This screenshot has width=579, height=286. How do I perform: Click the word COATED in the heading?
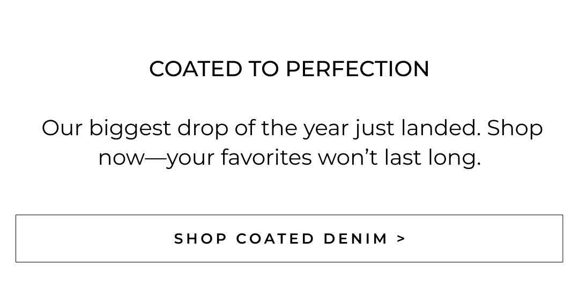195,69
